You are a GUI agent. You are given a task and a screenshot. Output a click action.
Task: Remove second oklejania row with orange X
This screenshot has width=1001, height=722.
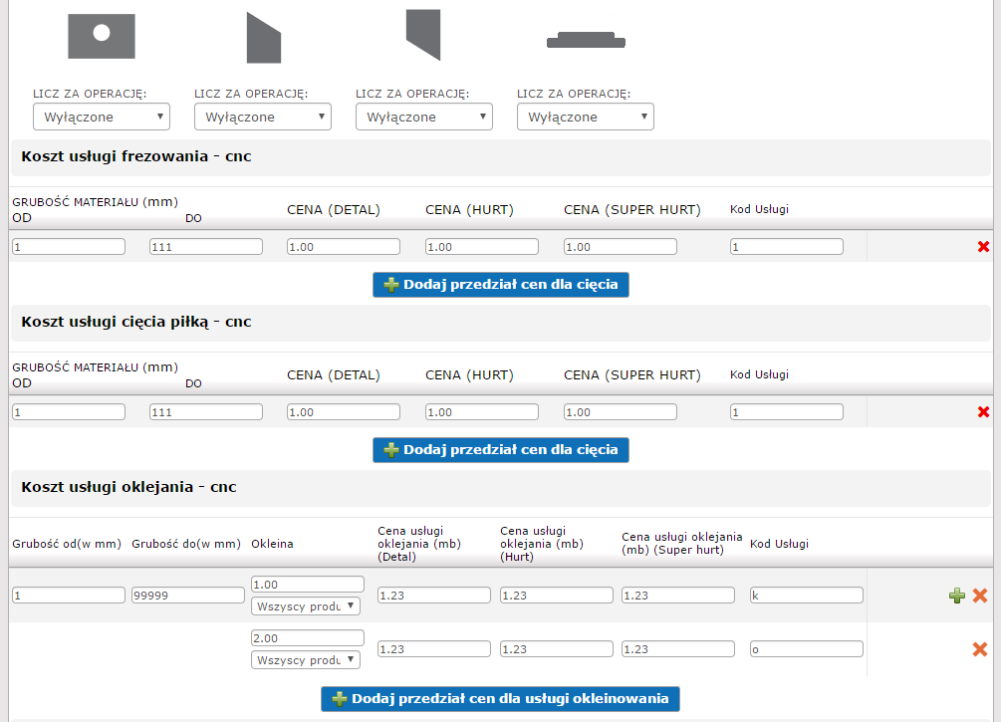[980, 649]
